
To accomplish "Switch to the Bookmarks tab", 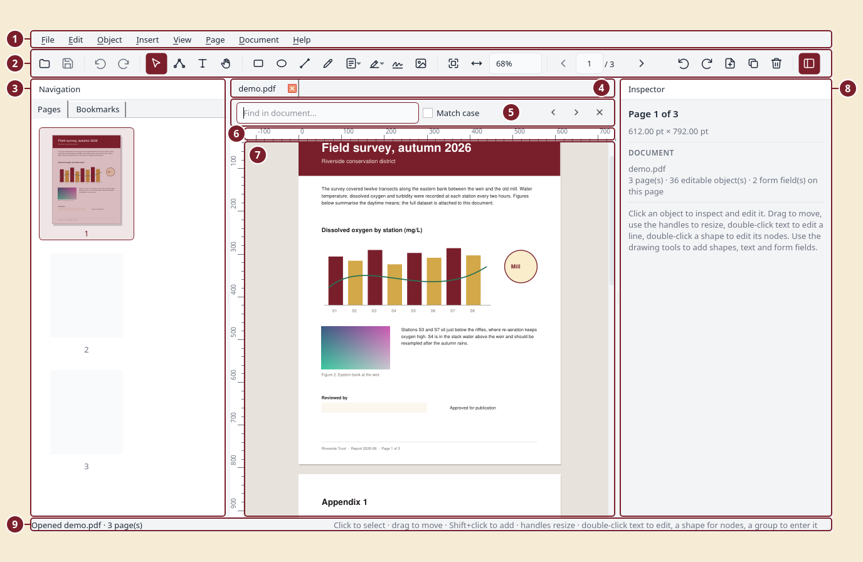I will (x=97, y=109).
